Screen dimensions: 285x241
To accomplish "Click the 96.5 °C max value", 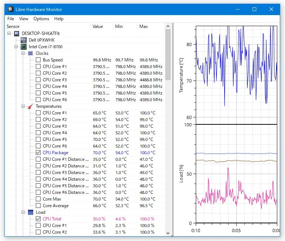I will [146, 206].
